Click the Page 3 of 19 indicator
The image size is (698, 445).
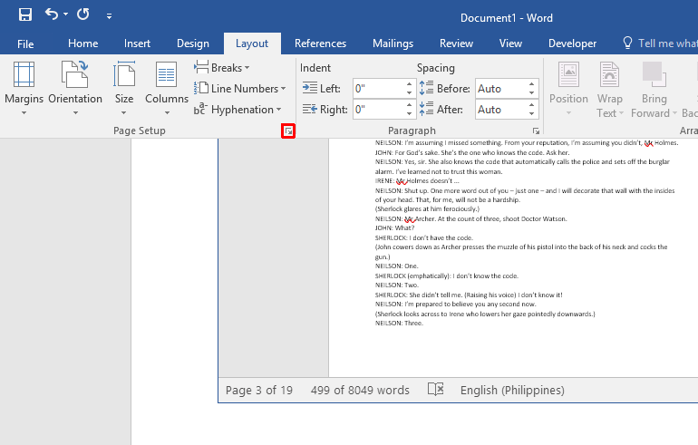click(x=258, y=390)
